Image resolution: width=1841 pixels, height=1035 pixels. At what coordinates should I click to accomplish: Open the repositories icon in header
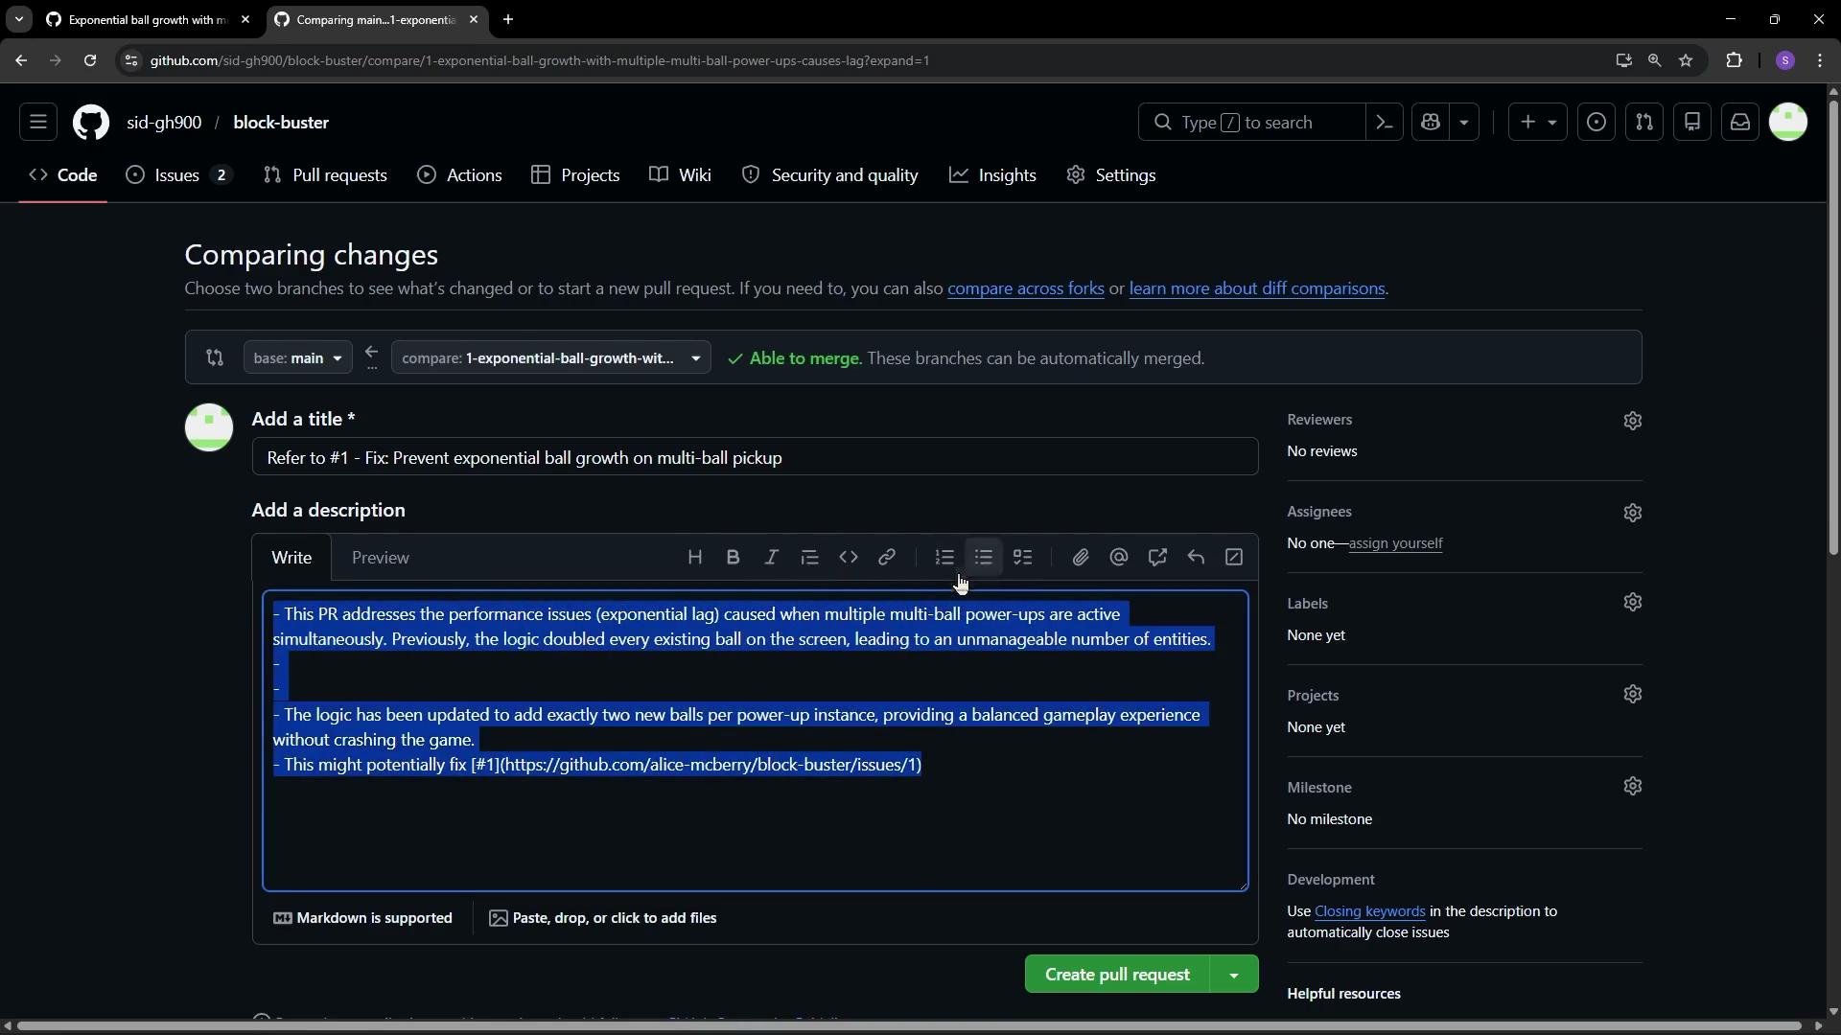(x=1692, y=123)
